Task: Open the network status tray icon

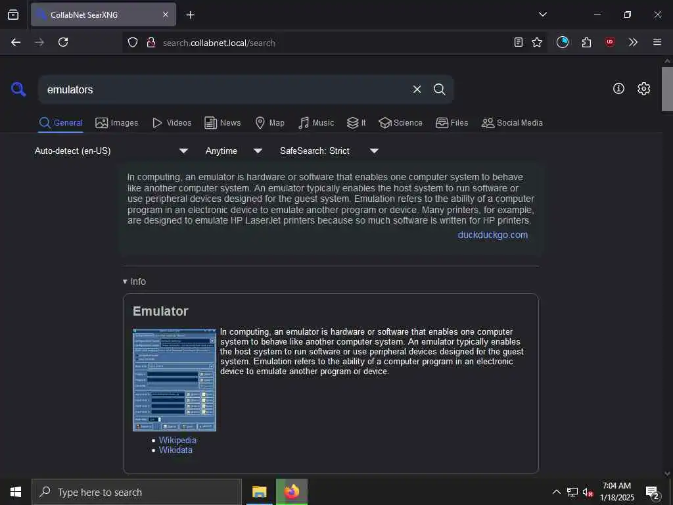Action: [x=572, y=492]
